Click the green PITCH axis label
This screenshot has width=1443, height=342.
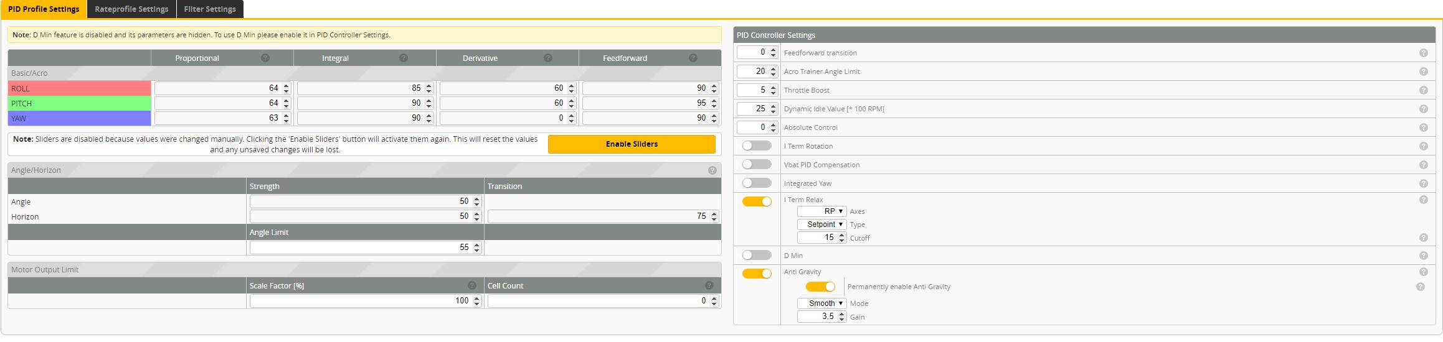80,103
